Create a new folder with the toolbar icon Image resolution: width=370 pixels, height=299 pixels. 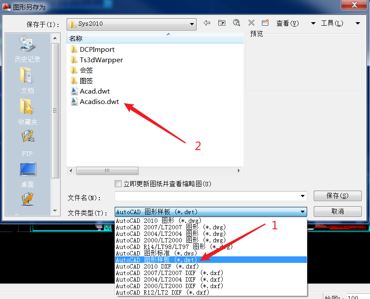pyautogui.click(x=265, y=23)
